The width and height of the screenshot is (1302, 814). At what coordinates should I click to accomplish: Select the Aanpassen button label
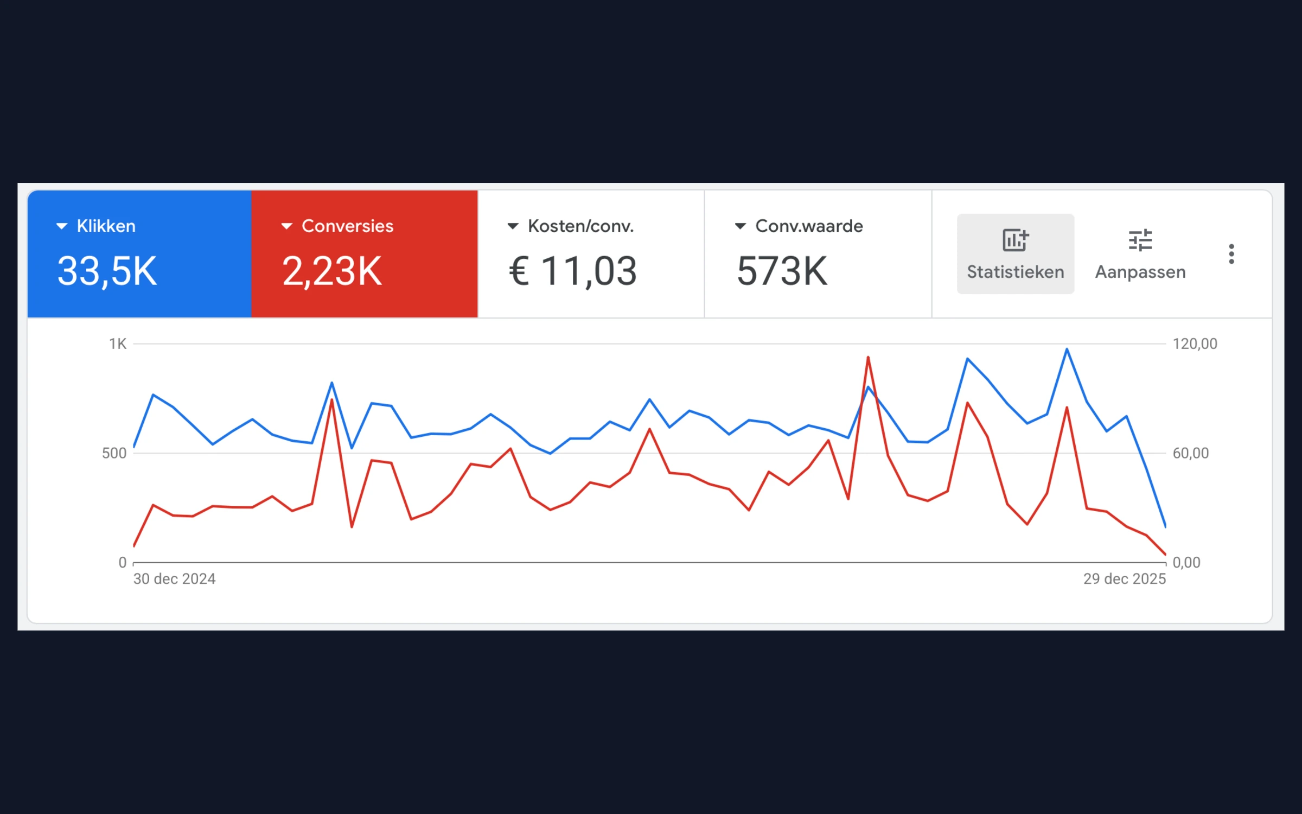(x=1140, y=272)
